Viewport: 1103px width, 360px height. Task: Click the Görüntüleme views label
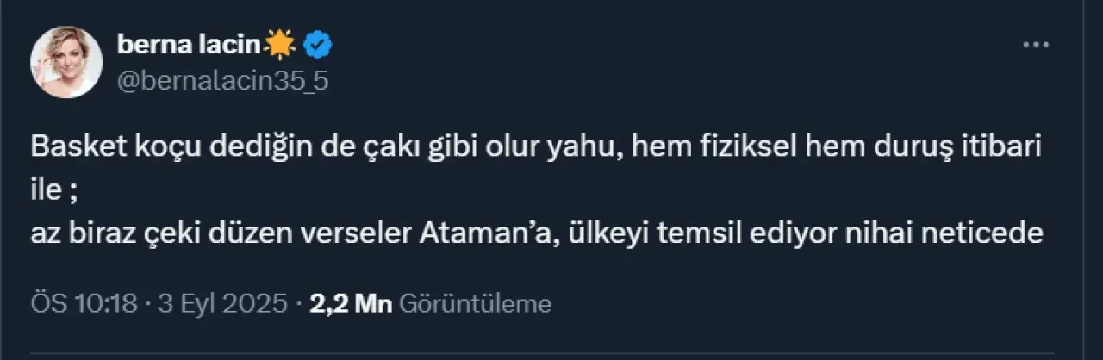476,303
